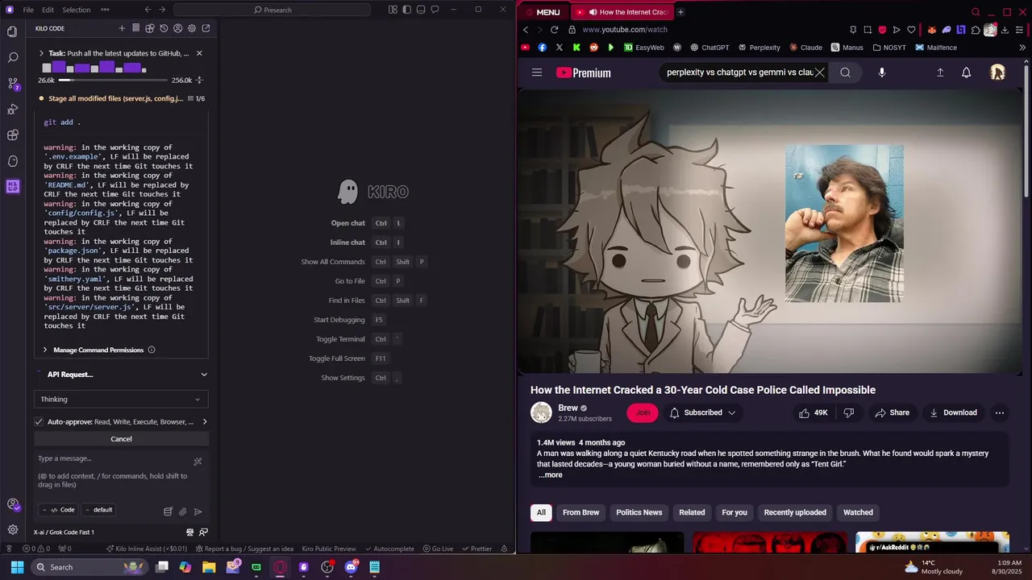Like the video with 49K thumbs-up
Viewport: 1032px width, 580px height.
[x=813, y=412]
